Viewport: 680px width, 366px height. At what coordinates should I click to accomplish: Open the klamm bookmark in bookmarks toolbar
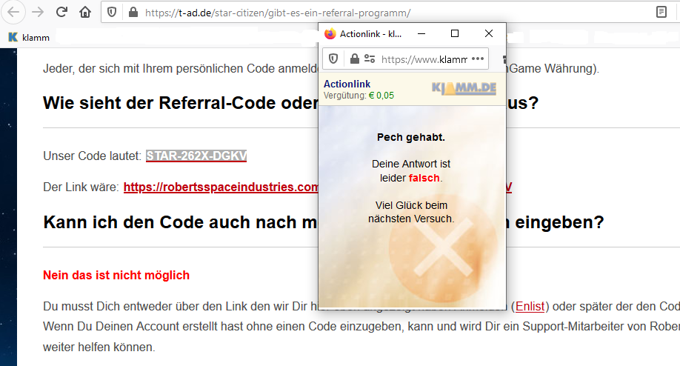(x=28, y=36)
